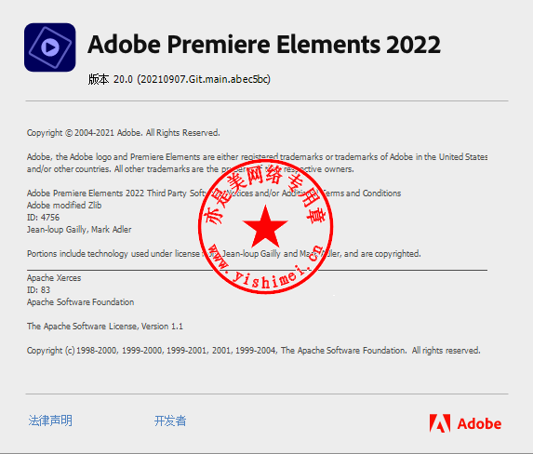The width and height of the screenshot is (533, 454).
Task: Click the Copyright 2004-2021 Adobe line
Action: click(x=124, y=133)
